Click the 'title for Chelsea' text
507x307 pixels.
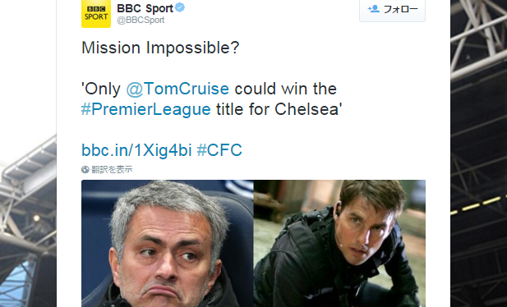[279, 109]
